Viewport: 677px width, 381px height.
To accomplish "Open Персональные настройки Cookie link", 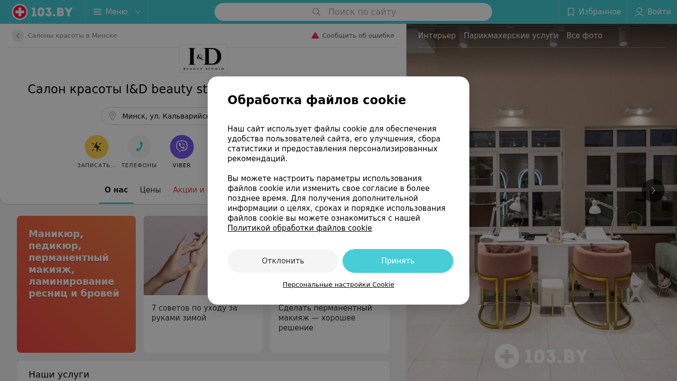I will [338, 285].
